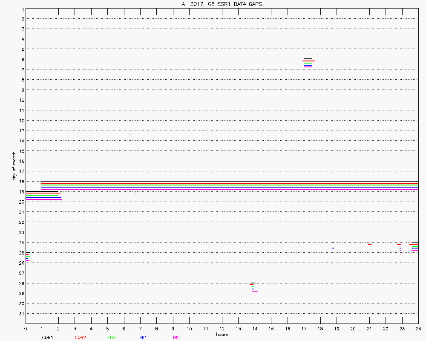Screen dimensions: 426x341
Task: Click the long magenta HI2 bar on day 18
Action: [230, 189]
